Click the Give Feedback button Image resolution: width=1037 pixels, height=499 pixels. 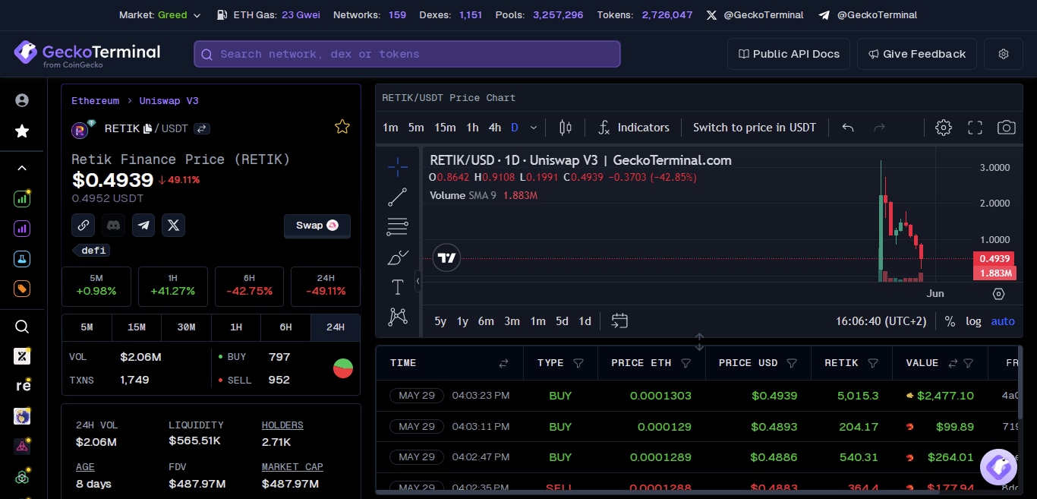pyautogui.click(x=917, y=54)
